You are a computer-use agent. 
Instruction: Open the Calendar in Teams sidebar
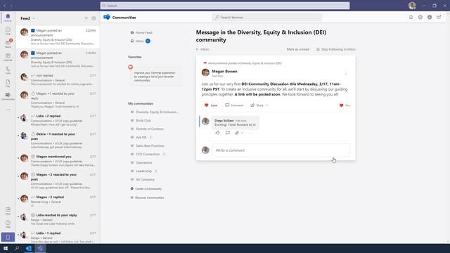[x=8, y=57]
